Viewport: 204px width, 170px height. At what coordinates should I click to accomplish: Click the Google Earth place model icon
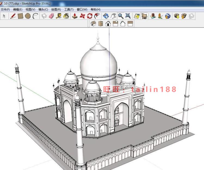point(168,16)
